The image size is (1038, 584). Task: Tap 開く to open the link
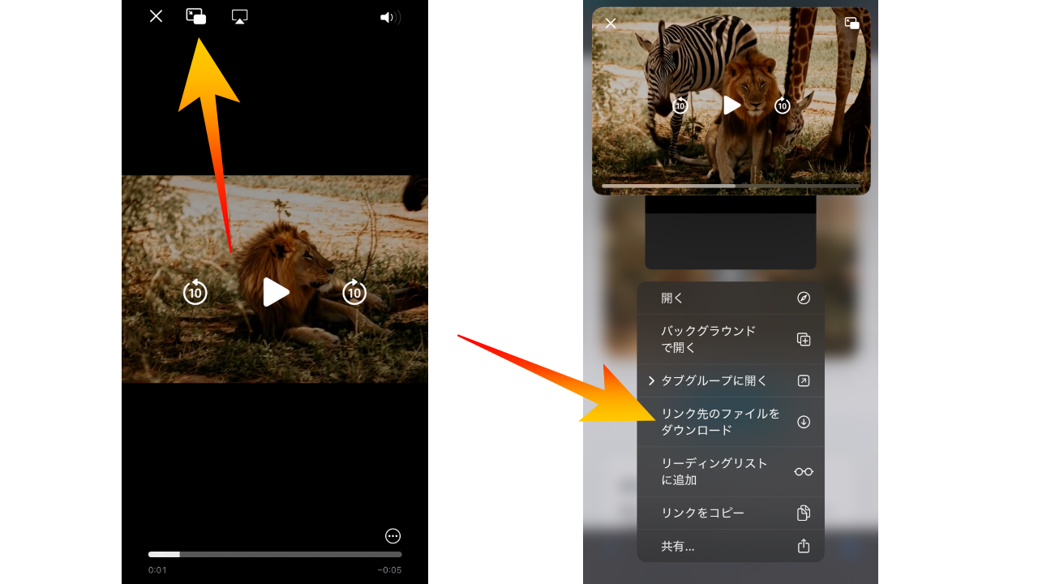[x=671, y=298]
